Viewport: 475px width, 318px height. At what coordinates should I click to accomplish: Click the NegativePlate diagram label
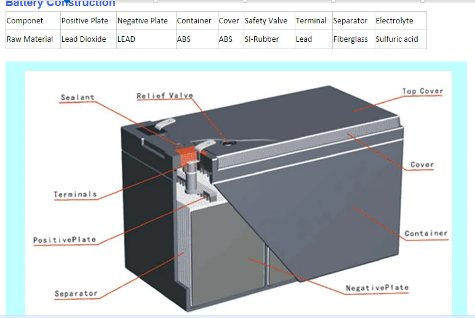coord(377,288)
